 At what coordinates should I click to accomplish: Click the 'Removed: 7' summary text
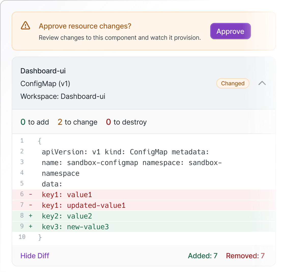click(245, 255)
